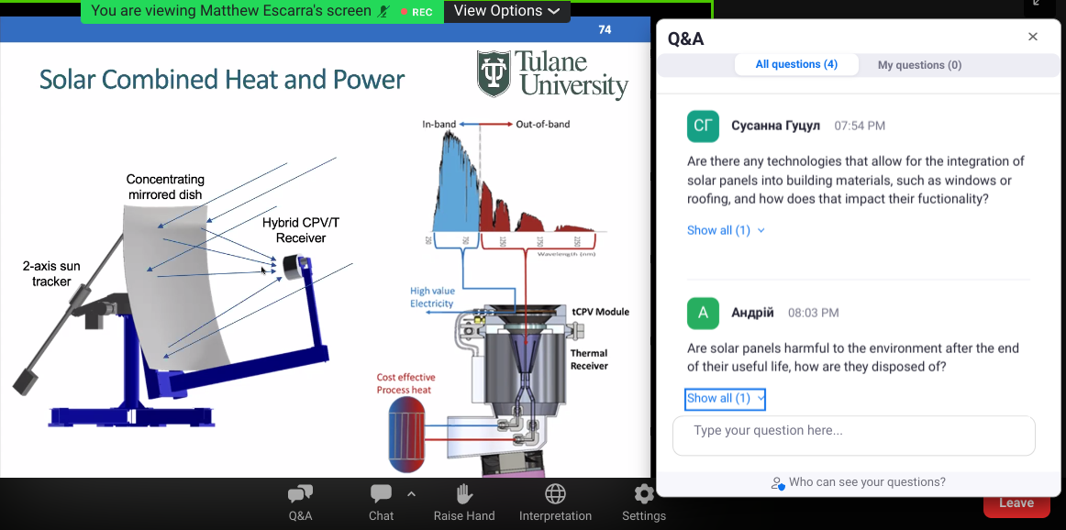
Task: Switch to the All questions (4) tab
Action: coord(796,65)
